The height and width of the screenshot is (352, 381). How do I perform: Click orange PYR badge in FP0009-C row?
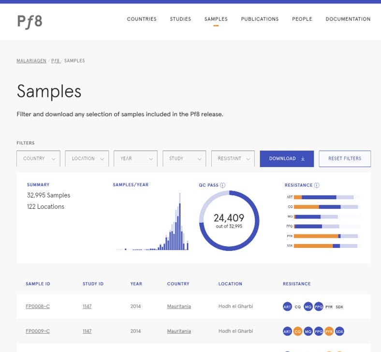[x=329, y=331]
